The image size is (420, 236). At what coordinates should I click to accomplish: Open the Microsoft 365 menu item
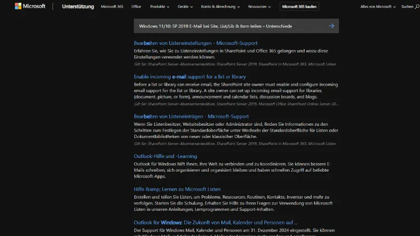pos(112,6)
